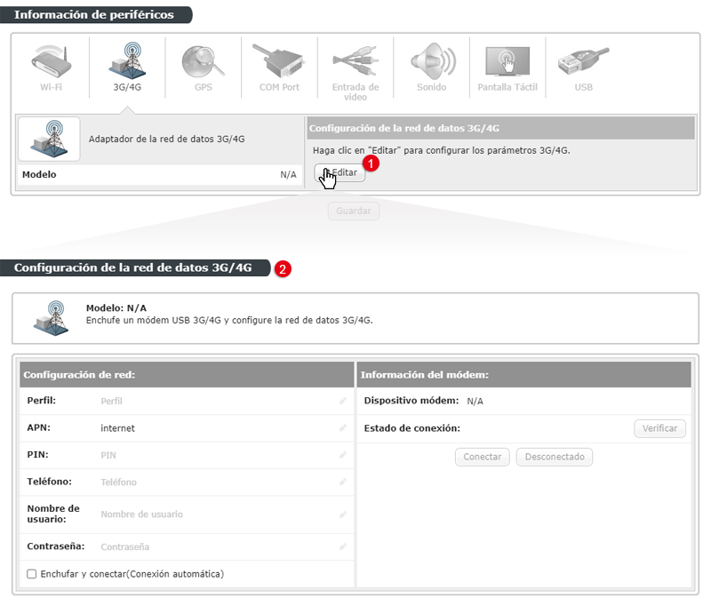Click the Verificar button
The width and height of the screenshot is (711, 614).
click(x=659, y=428)
